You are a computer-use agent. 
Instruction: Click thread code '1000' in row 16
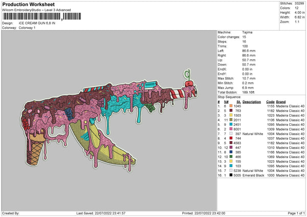tap(271, 175)
